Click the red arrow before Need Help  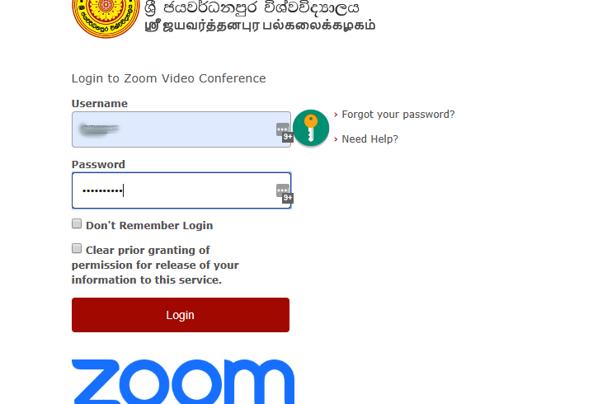click(x=336, y=139)
